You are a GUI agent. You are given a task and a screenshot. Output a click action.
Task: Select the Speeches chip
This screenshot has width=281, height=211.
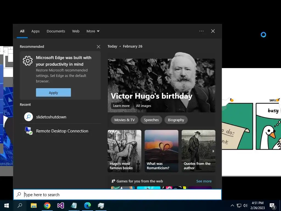point(151,120)
